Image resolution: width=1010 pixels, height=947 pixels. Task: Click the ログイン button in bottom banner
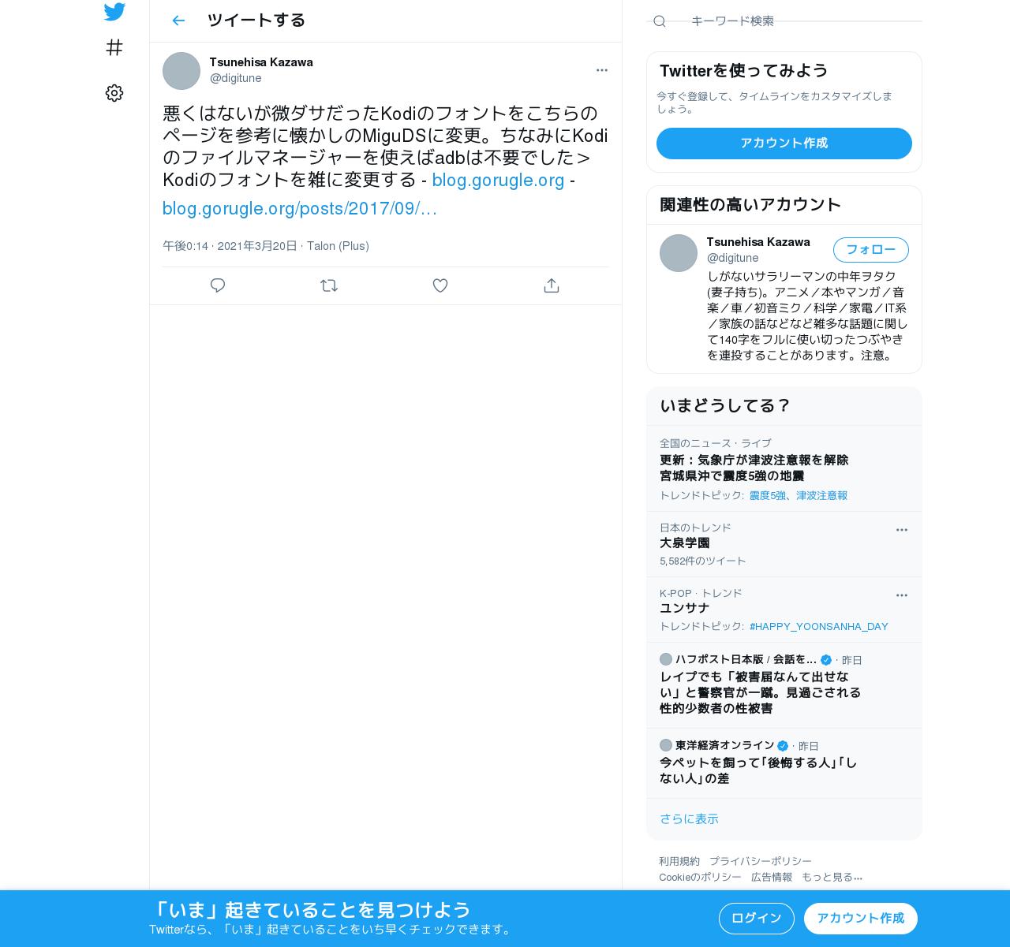click(x=757, y=919)
